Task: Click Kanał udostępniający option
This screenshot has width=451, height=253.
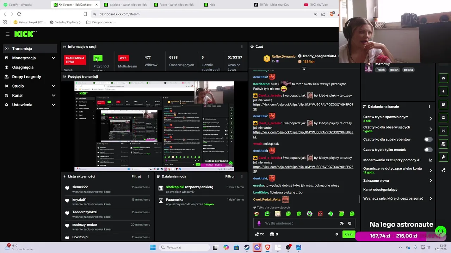Action: pos(380,189)
